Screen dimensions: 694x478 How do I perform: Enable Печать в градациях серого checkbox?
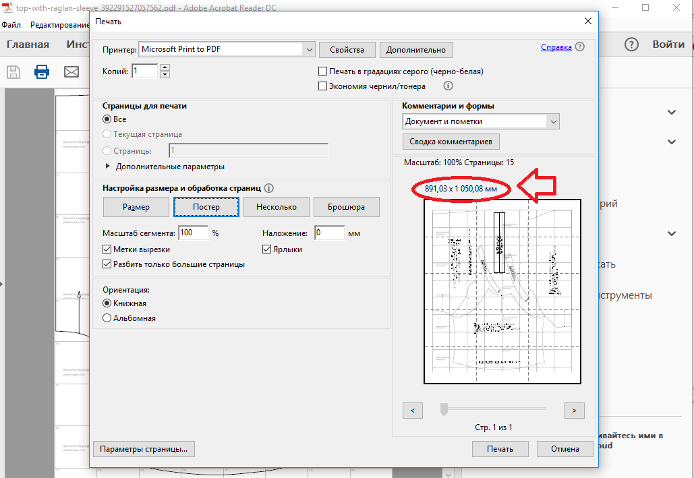pos(323,71)
